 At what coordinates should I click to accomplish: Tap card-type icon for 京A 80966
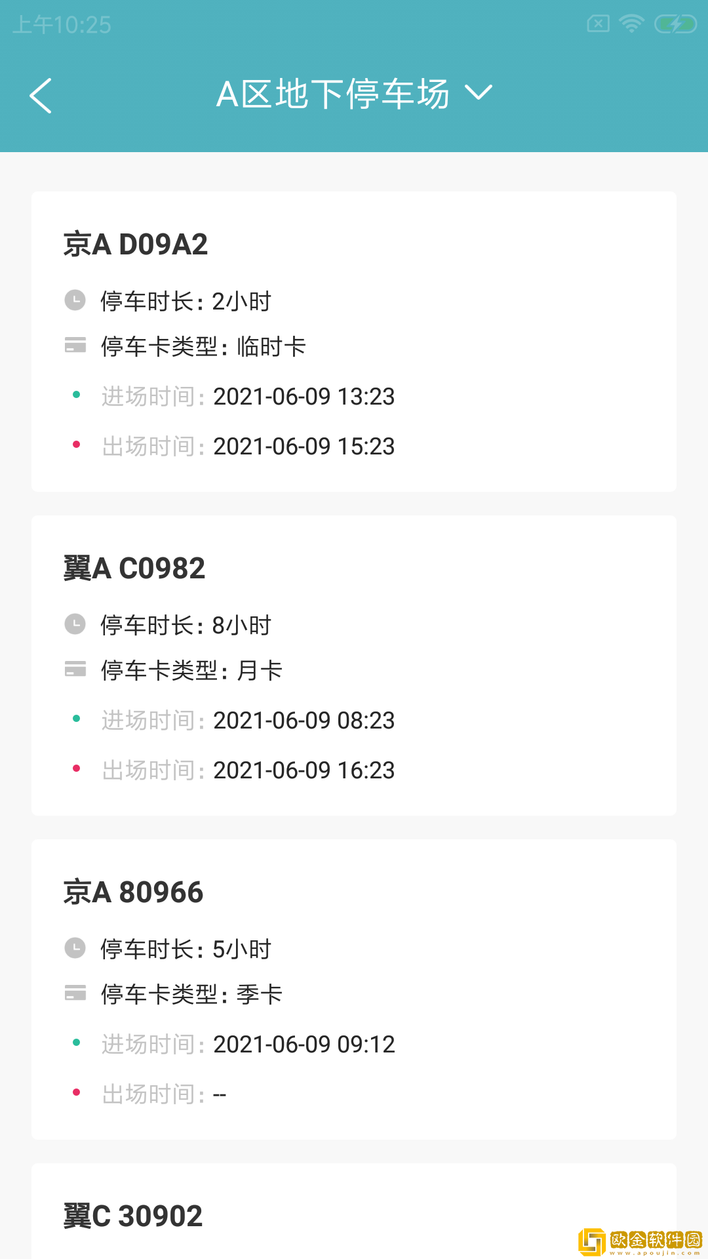75,993
